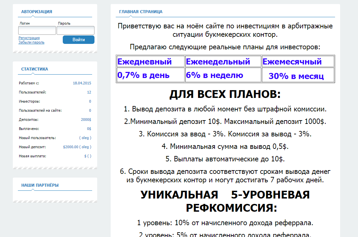Select the Ежедневный plan cell
Image resolution: width=358 pixels, height=237 pixels.
click(x=144, y=62)
